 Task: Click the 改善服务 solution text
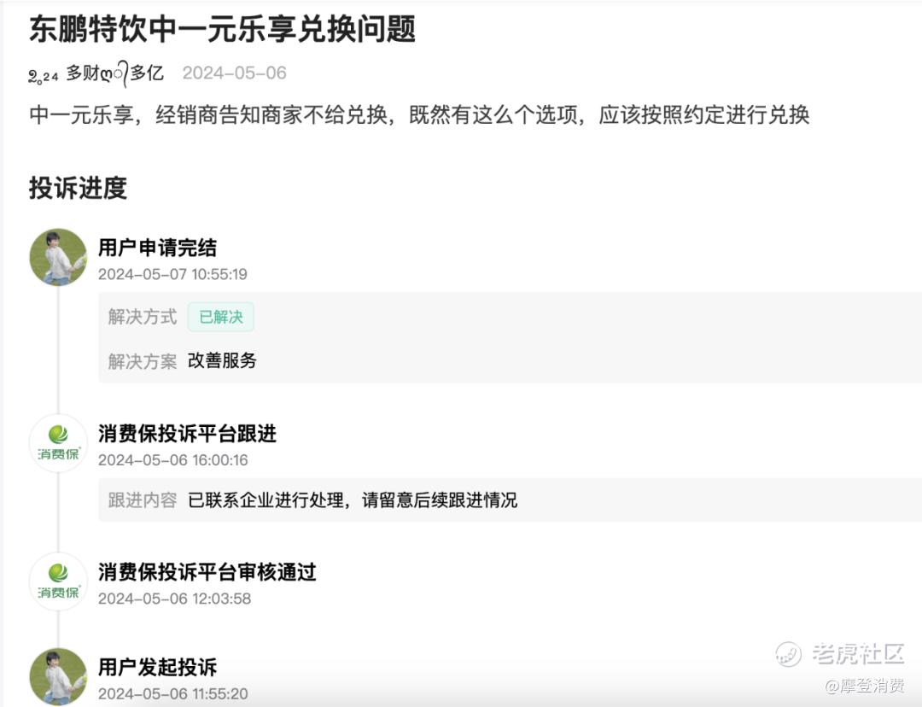tap(223, 360)
